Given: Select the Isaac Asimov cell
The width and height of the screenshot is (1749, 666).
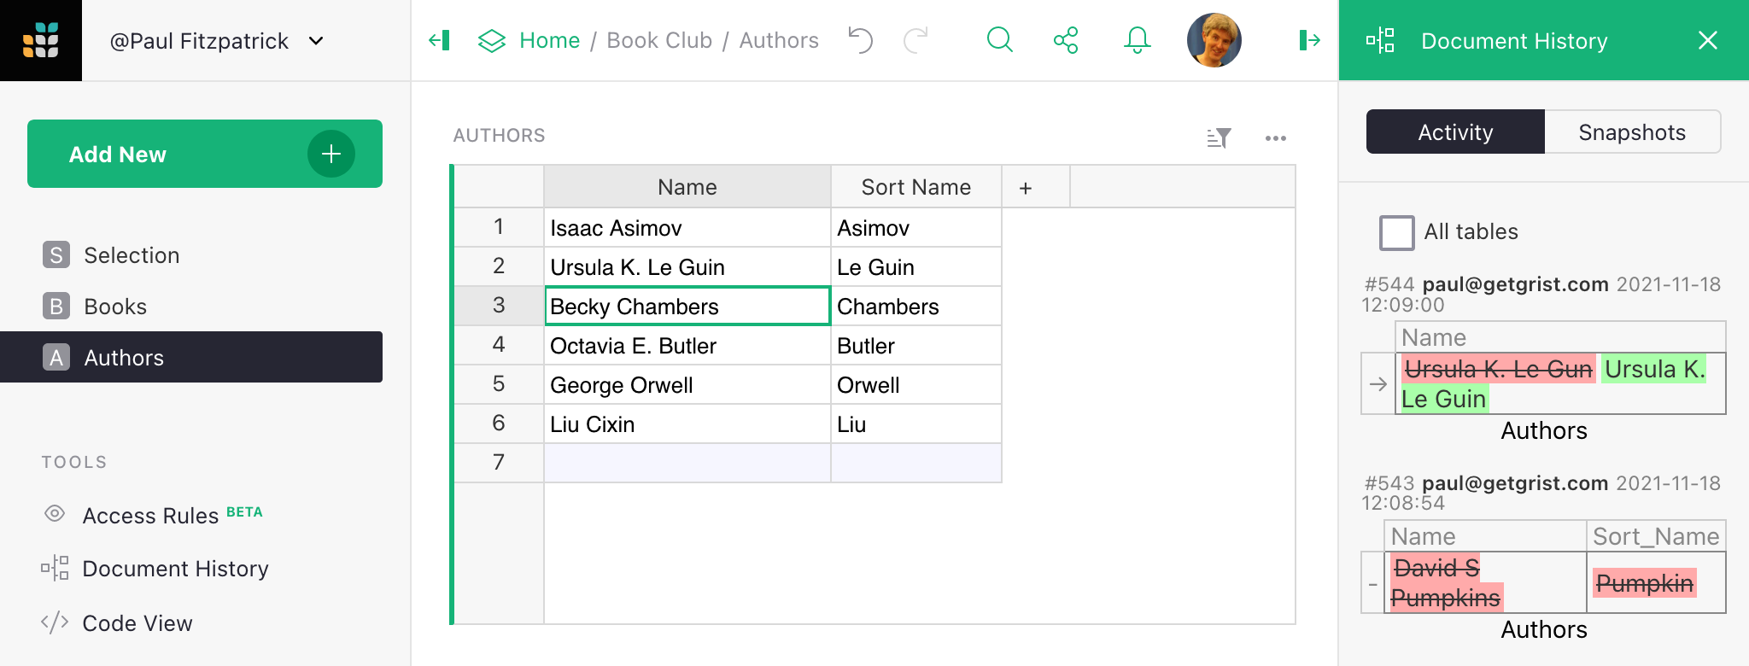Looking at the screenshot, I should click(x=687, y=228).
